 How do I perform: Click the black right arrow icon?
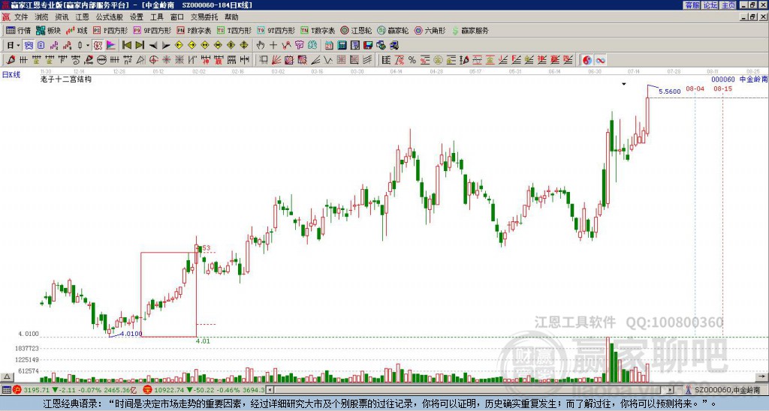(x=166, y=46)
